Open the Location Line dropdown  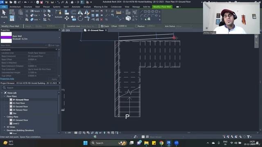click(88, 26)
